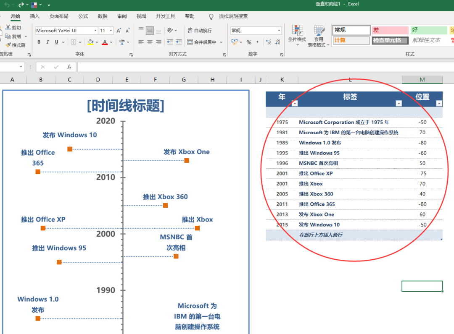The image size is (454, 334).
Task: Click the Cut (剪切) scissors icon
Action: click(8, 27)
